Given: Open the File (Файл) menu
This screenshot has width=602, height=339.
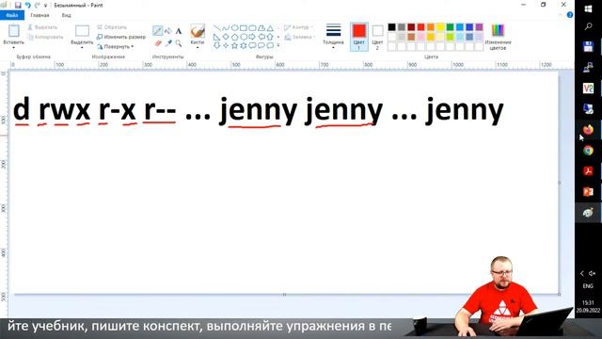Looking at the screenshot, I should pos(12,15).
